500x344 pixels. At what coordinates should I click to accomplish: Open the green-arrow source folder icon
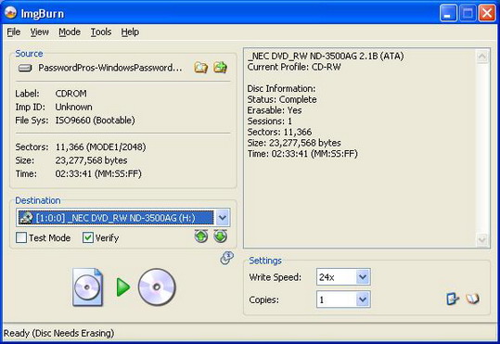coord(221,67)
